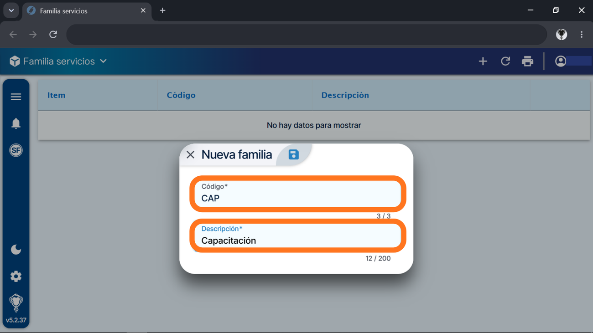Close the Nueva familia dialog
593x333 pixels.
pos(190,155)
